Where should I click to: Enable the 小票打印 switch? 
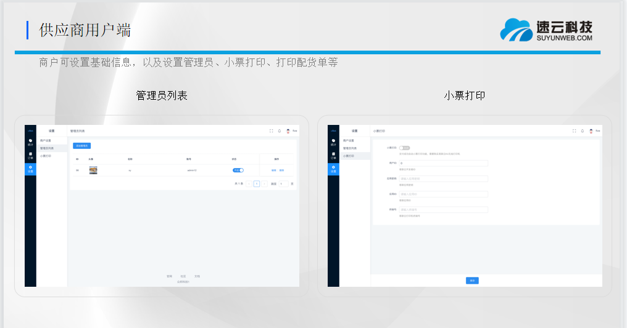click(404, 148)
